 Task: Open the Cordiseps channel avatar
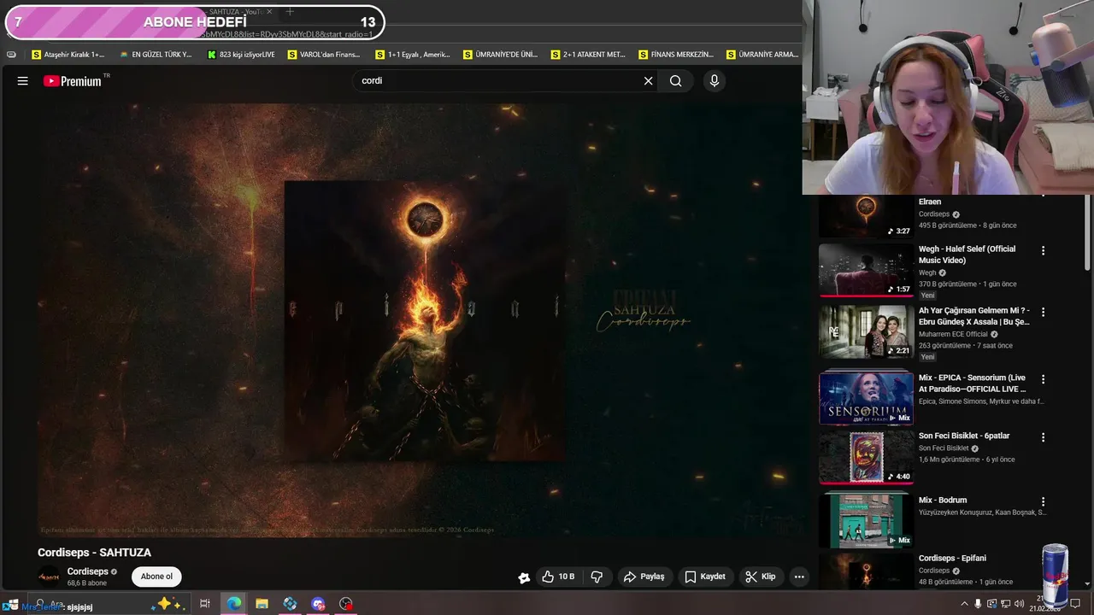click(49, 577)
